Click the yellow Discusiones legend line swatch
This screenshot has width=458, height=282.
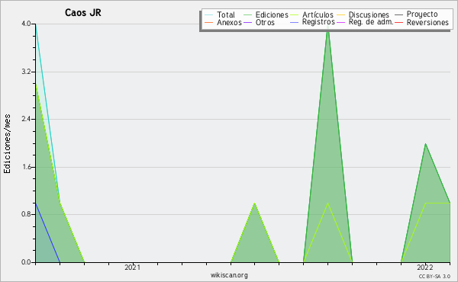coord(341,14)
